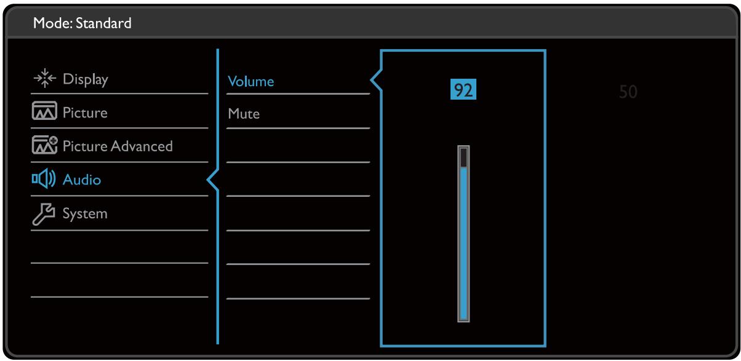Click the Mode: Standard title
The height and width of the screenshot is (361, 741).
(x=76, y=24)
